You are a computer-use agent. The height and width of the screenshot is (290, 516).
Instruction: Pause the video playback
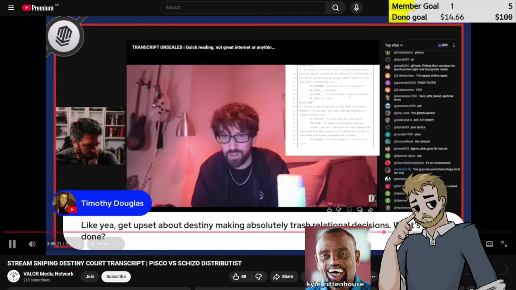pos(12,244)
